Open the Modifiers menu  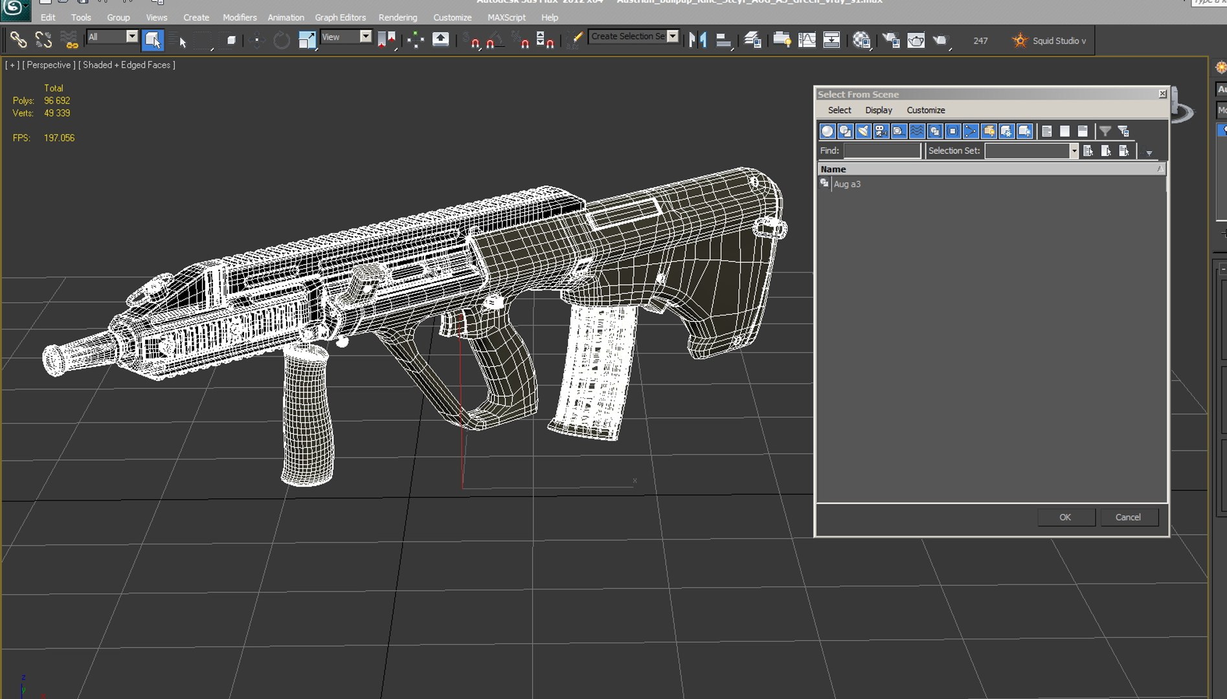point(240,17)
